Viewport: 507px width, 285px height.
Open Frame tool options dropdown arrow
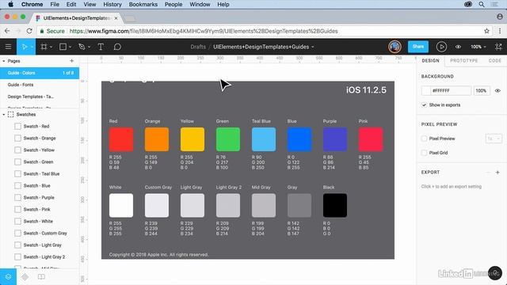[51, 47]
